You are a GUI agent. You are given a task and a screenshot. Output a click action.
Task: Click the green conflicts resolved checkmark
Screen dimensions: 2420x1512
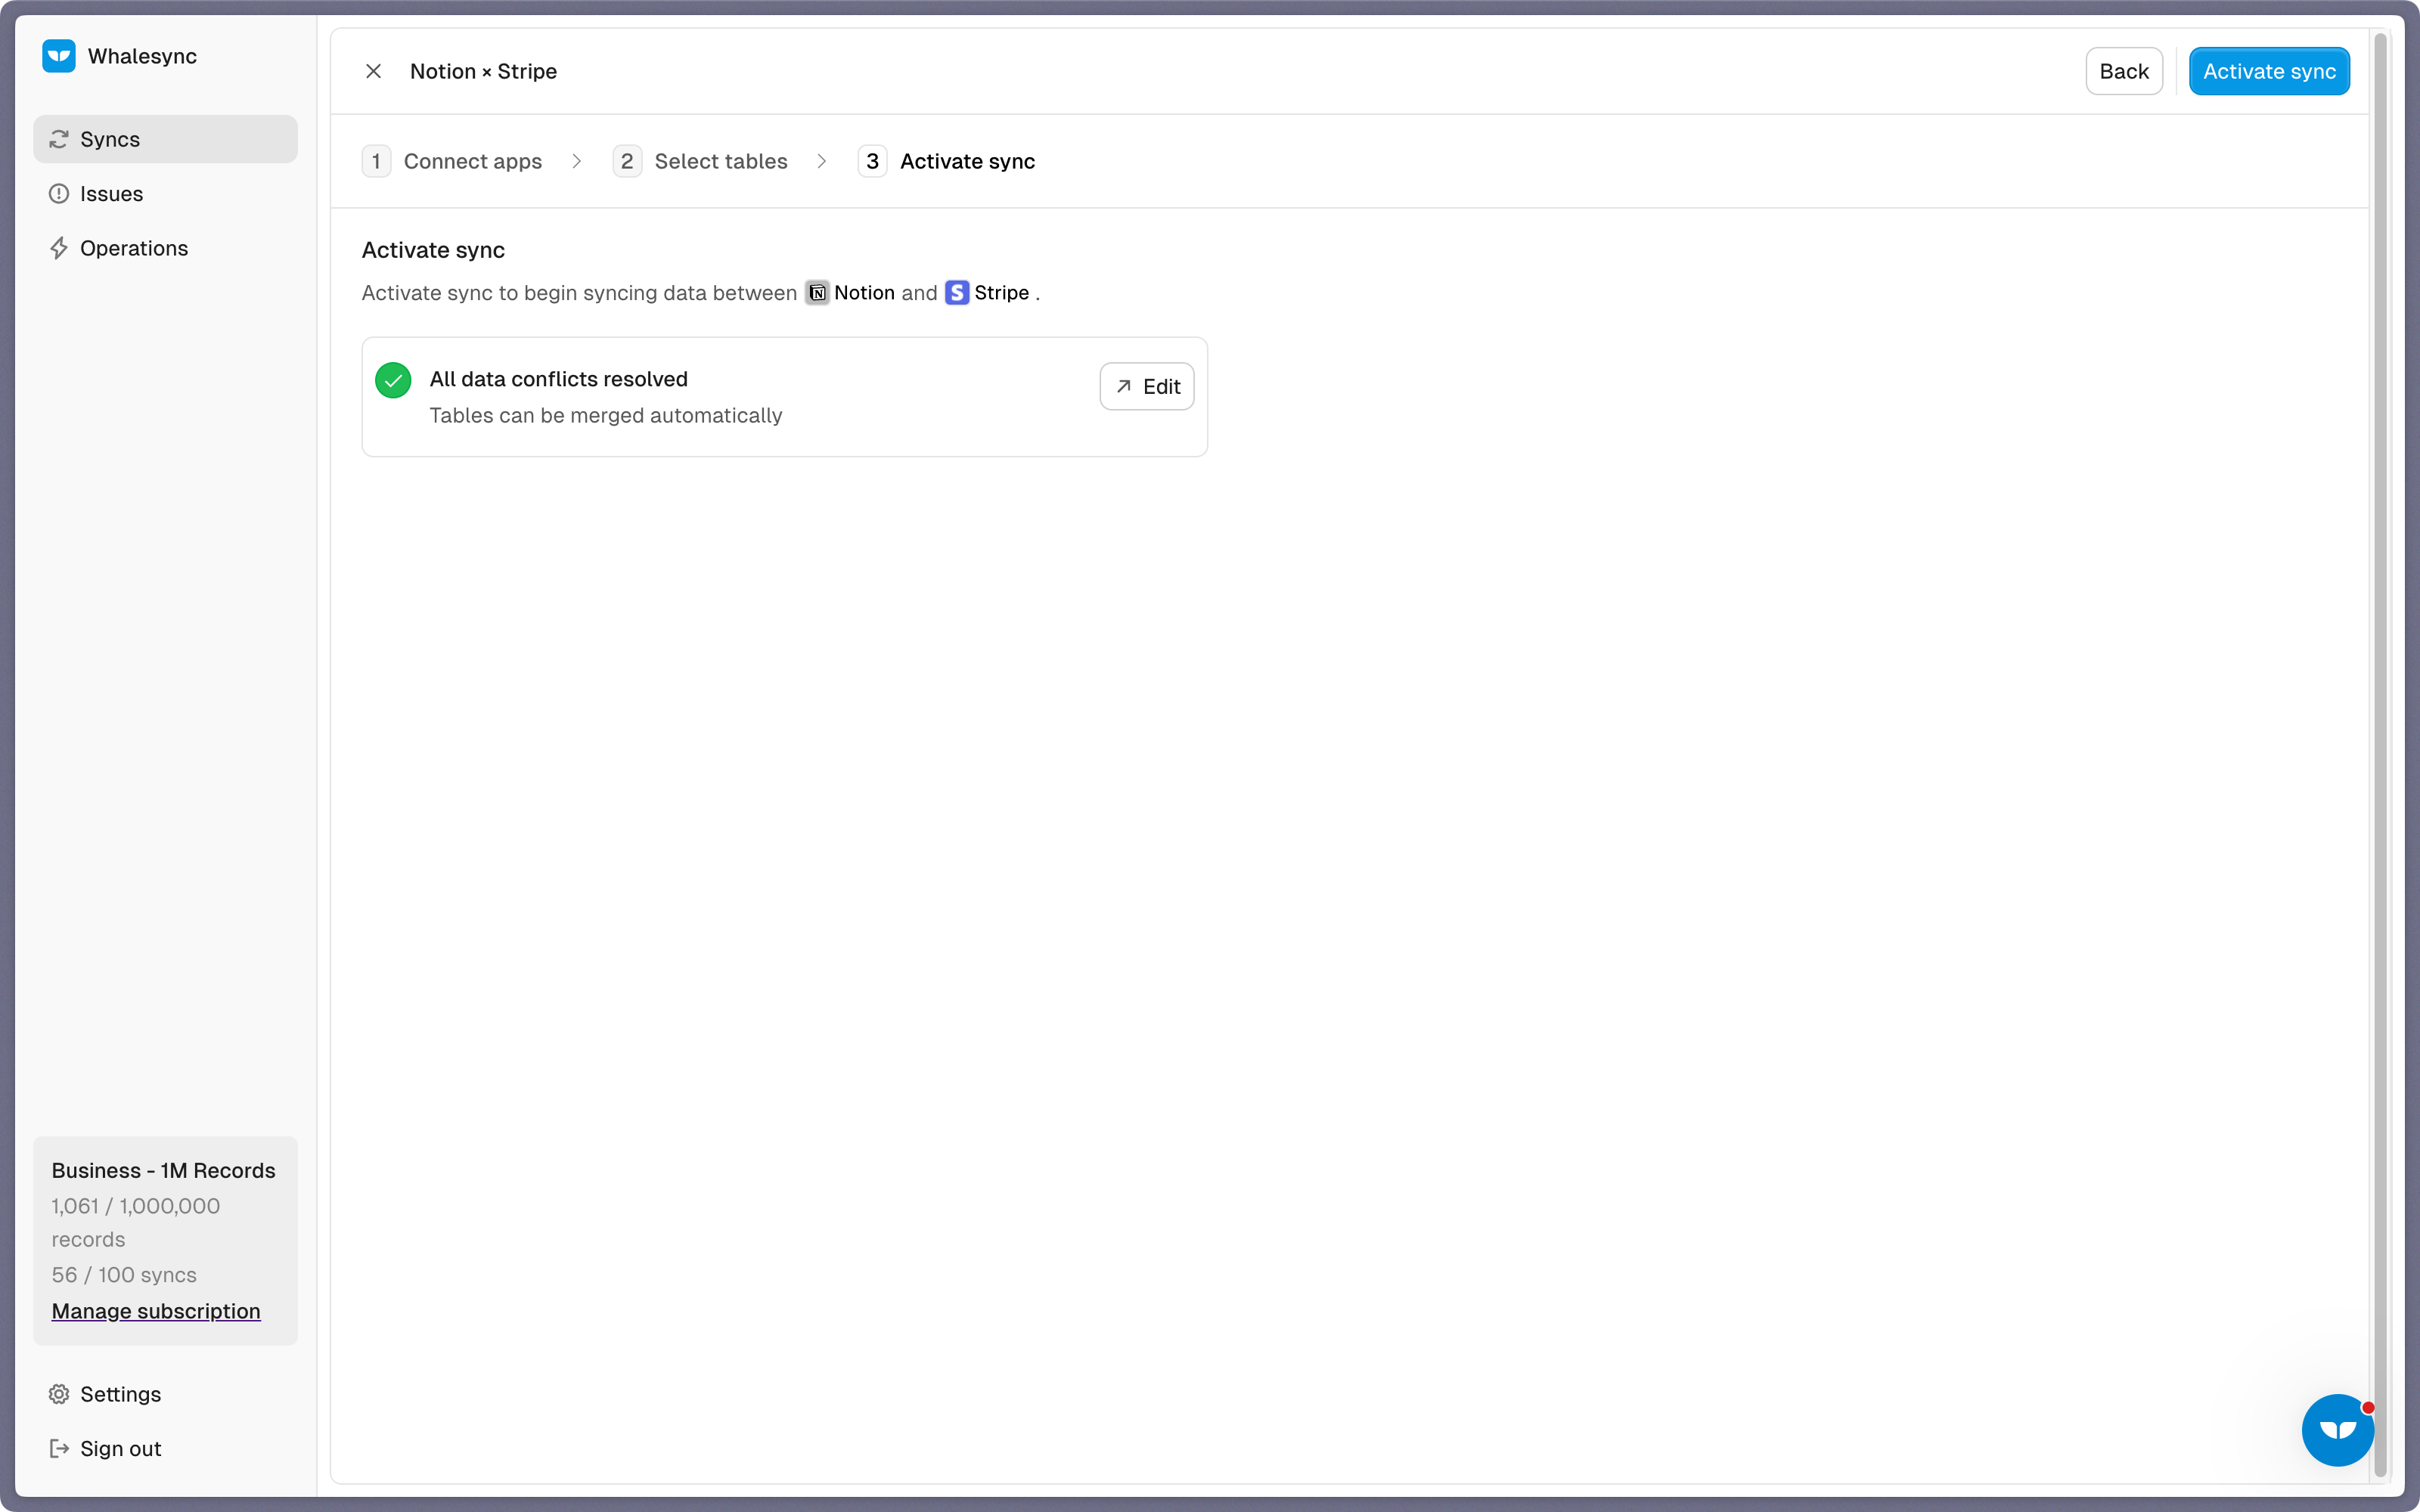(x=393, y=380)
